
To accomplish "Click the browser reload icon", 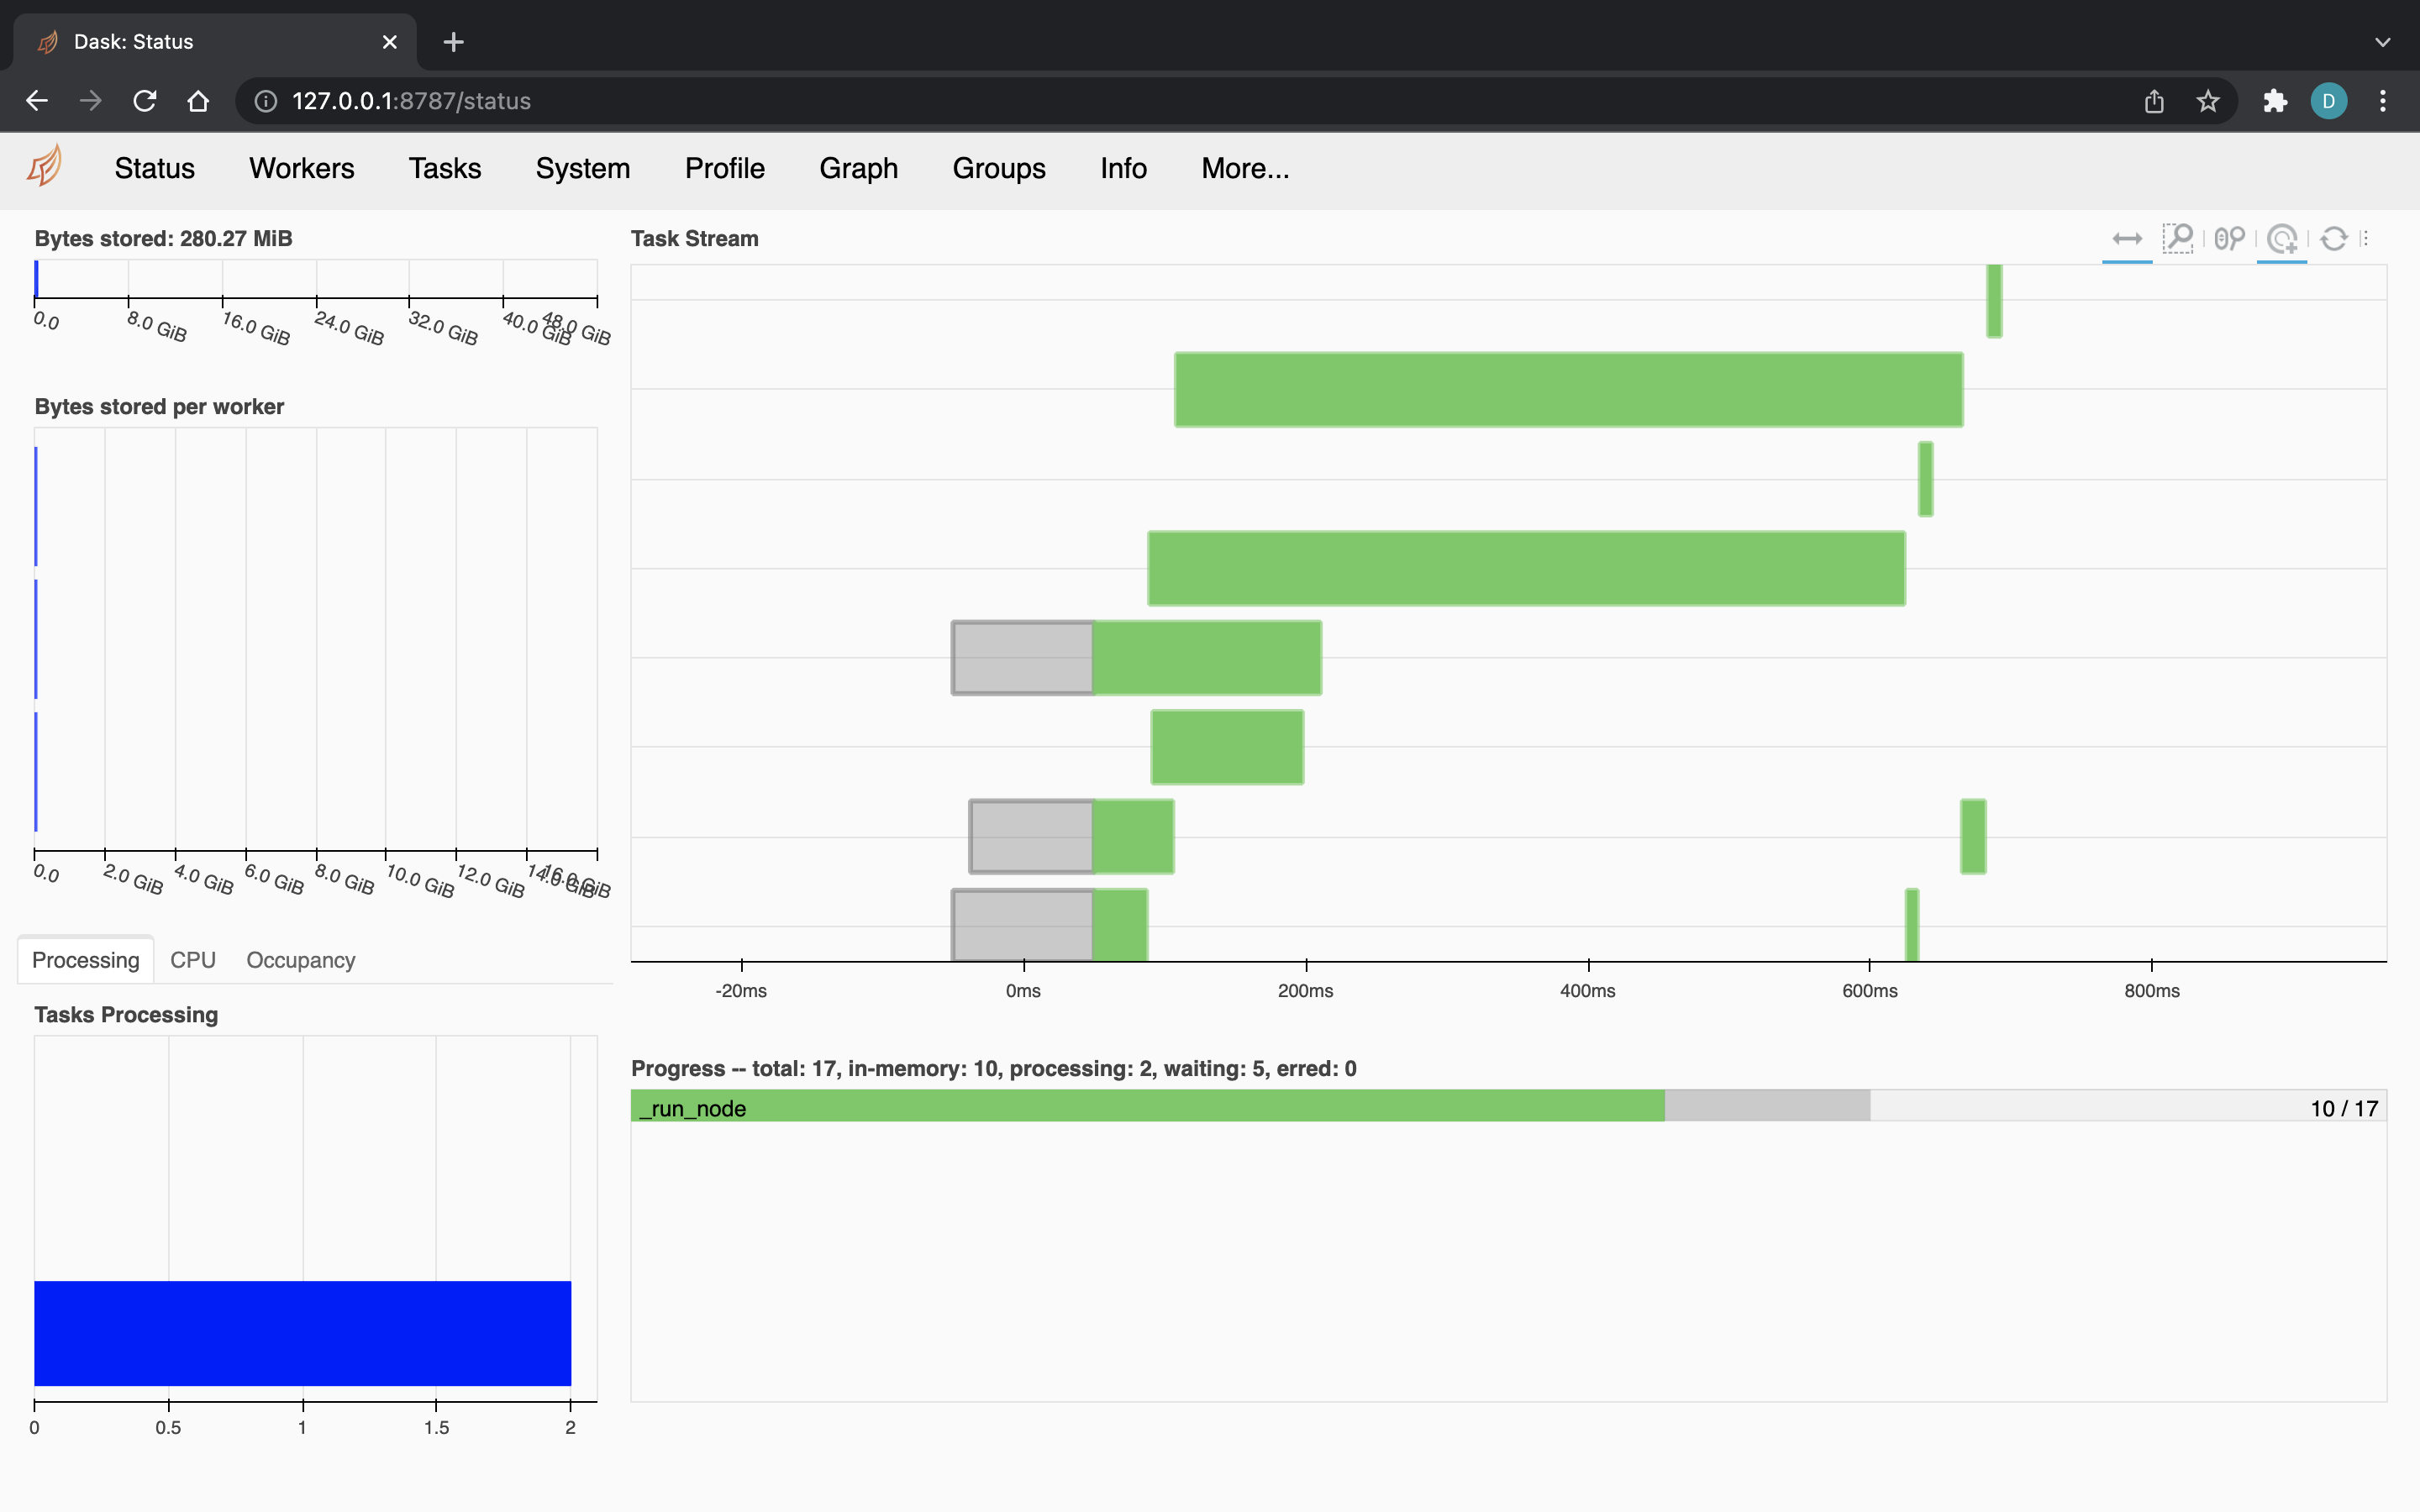I will point(144,100).
